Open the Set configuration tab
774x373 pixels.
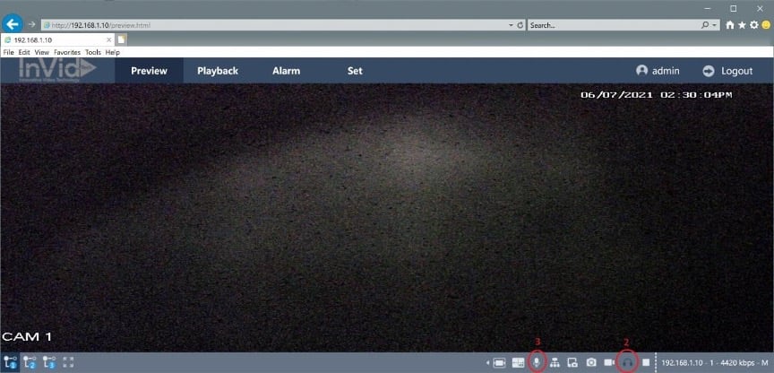[x=355, y=71]
